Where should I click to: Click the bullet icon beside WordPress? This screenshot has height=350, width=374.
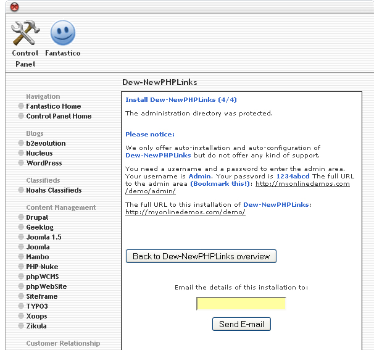(21, 163)
